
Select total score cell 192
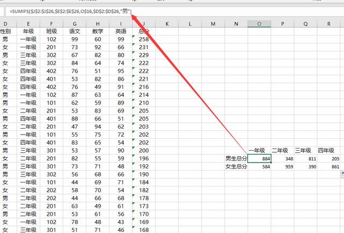tap(144, 166)
